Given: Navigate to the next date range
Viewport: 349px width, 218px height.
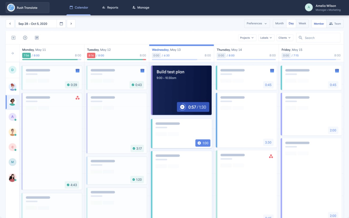Looking at the screenshot, I should [71, 23].
